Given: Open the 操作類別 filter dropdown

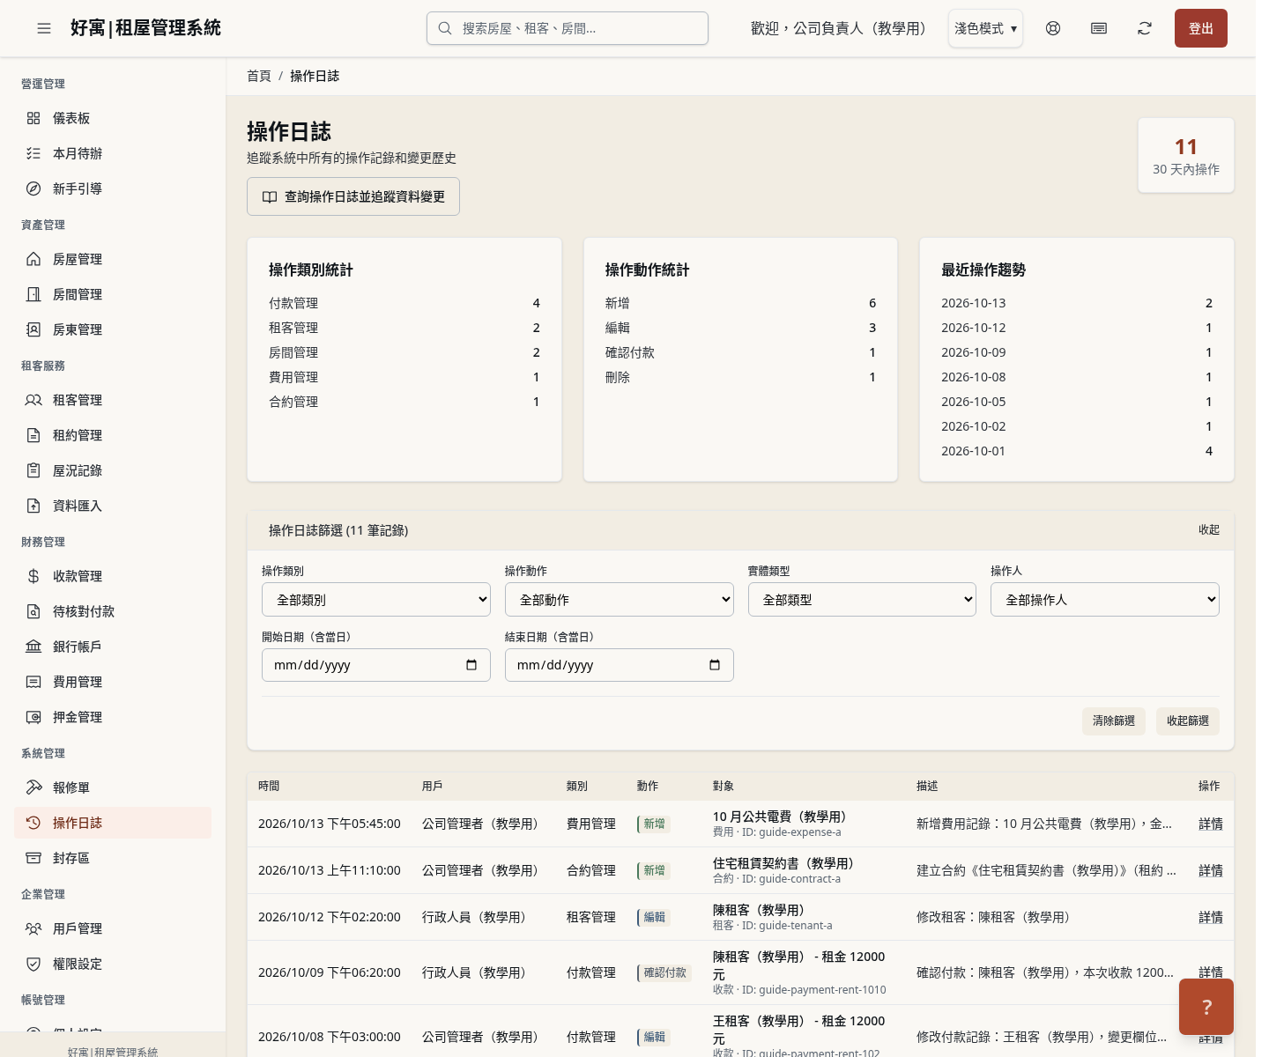Looking at the screenshot, I should click(x=376, y=600).
